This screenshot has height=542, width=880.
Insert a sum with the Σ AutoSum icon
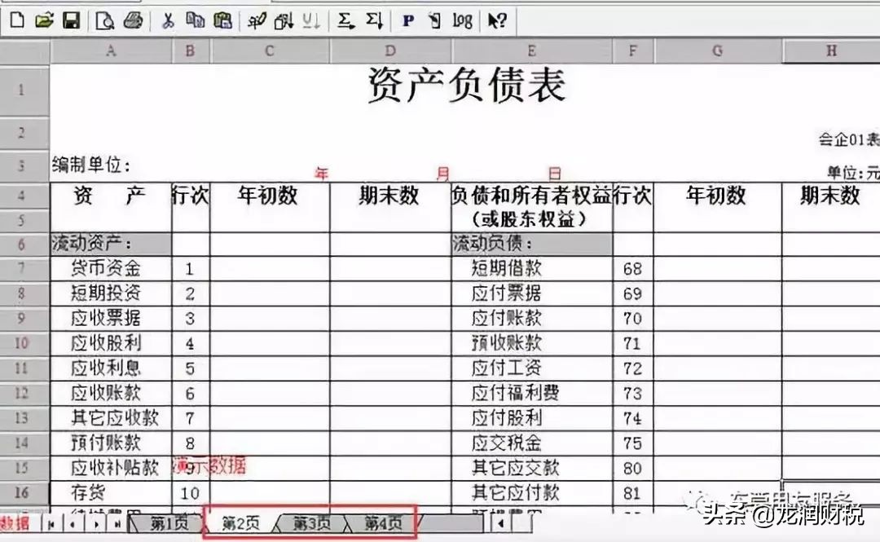(x=345, y=20)
